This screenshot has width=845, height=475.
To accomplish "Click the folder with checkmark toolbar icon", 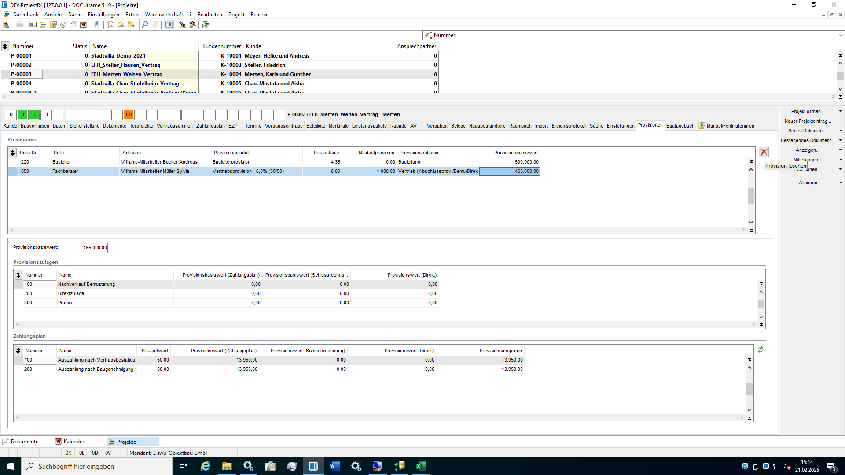I will [x=53, y=25].
